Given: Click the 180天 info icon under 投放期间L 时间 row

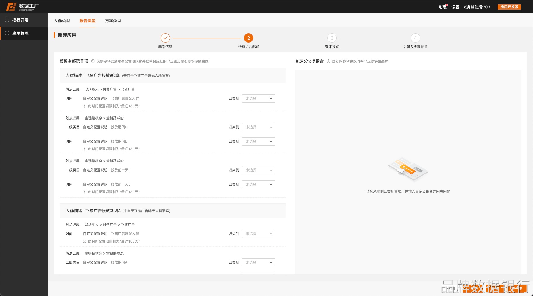Looking at the screenshot, I should pyautogui.click(x=85, y=149).
